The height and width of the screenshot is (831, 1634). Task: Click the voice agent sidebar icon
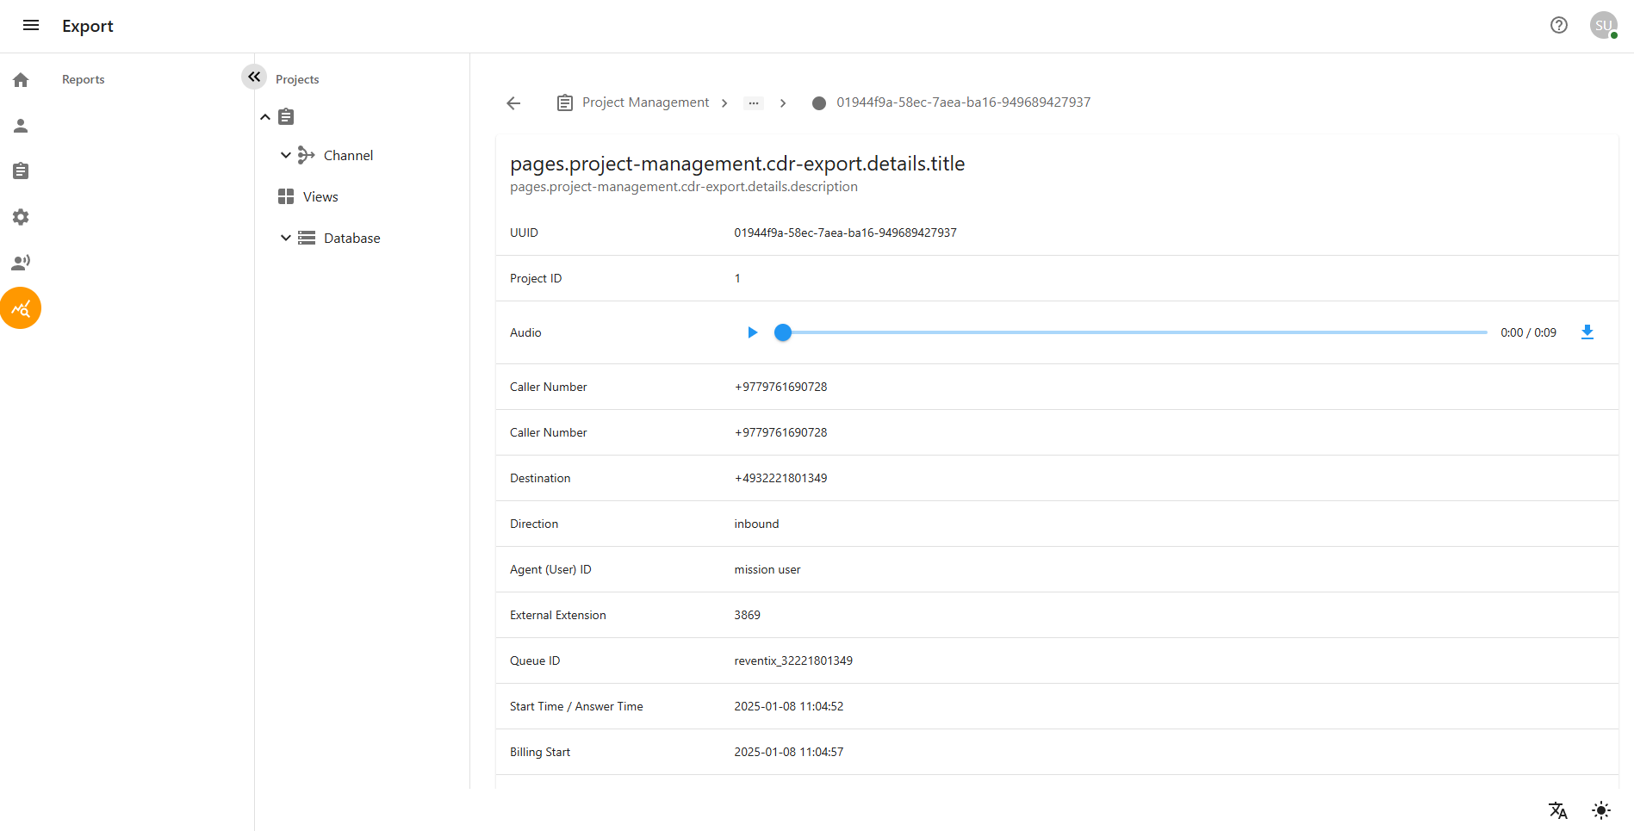[x=21, y=263]
